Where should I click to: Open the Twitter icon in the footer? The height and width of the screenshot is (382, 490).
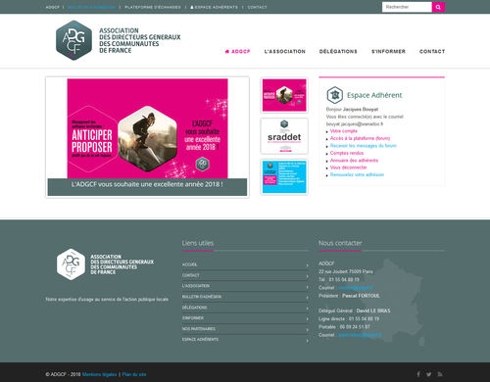point(428,374)
